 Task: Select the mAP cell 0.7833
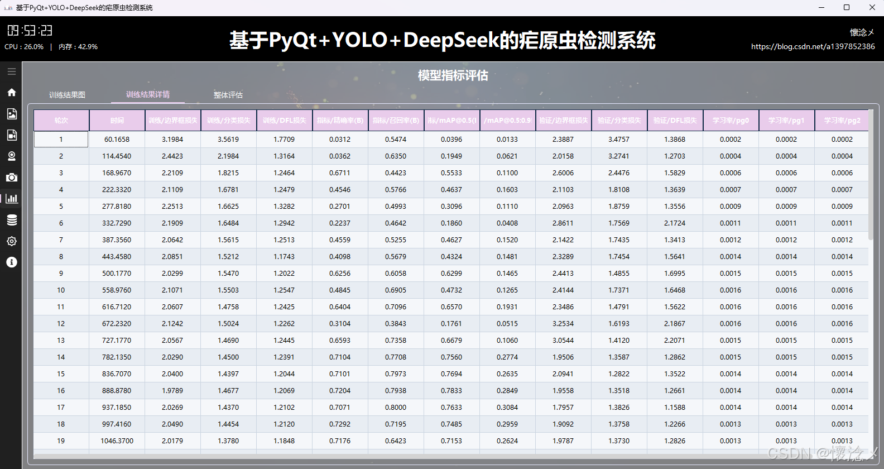click(x=452, y=391)
